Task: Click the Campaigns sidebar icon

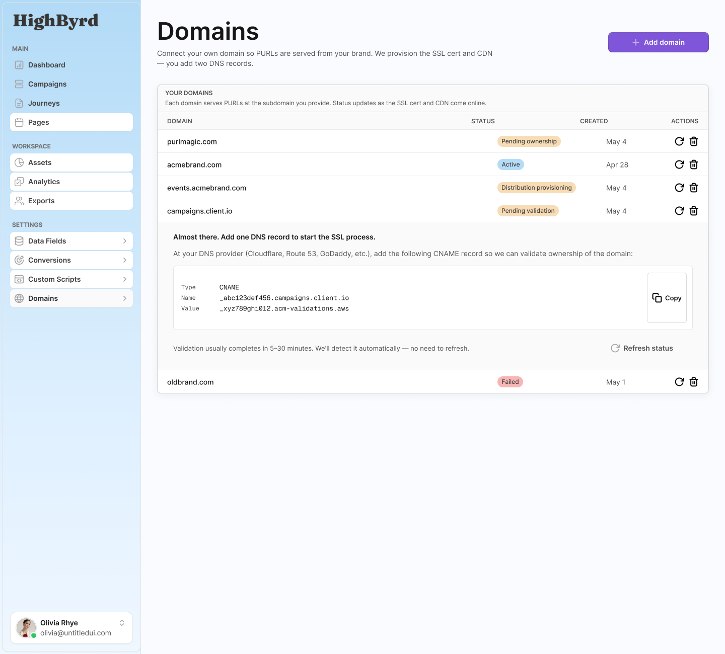Action: pyautogui.click(x=19, y=84)
